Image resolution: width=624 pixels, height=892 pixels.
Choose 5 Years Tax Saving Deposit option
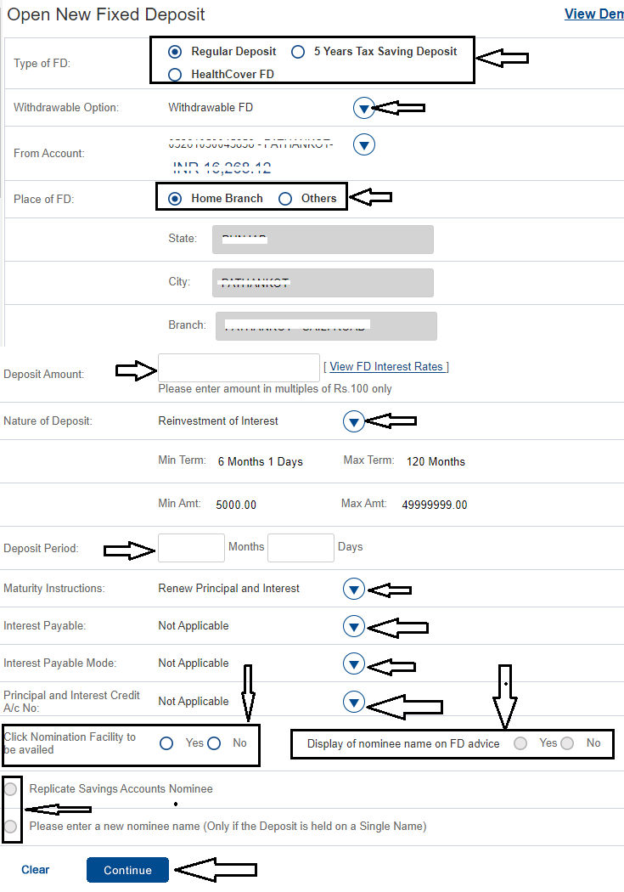tap(298, 52)
